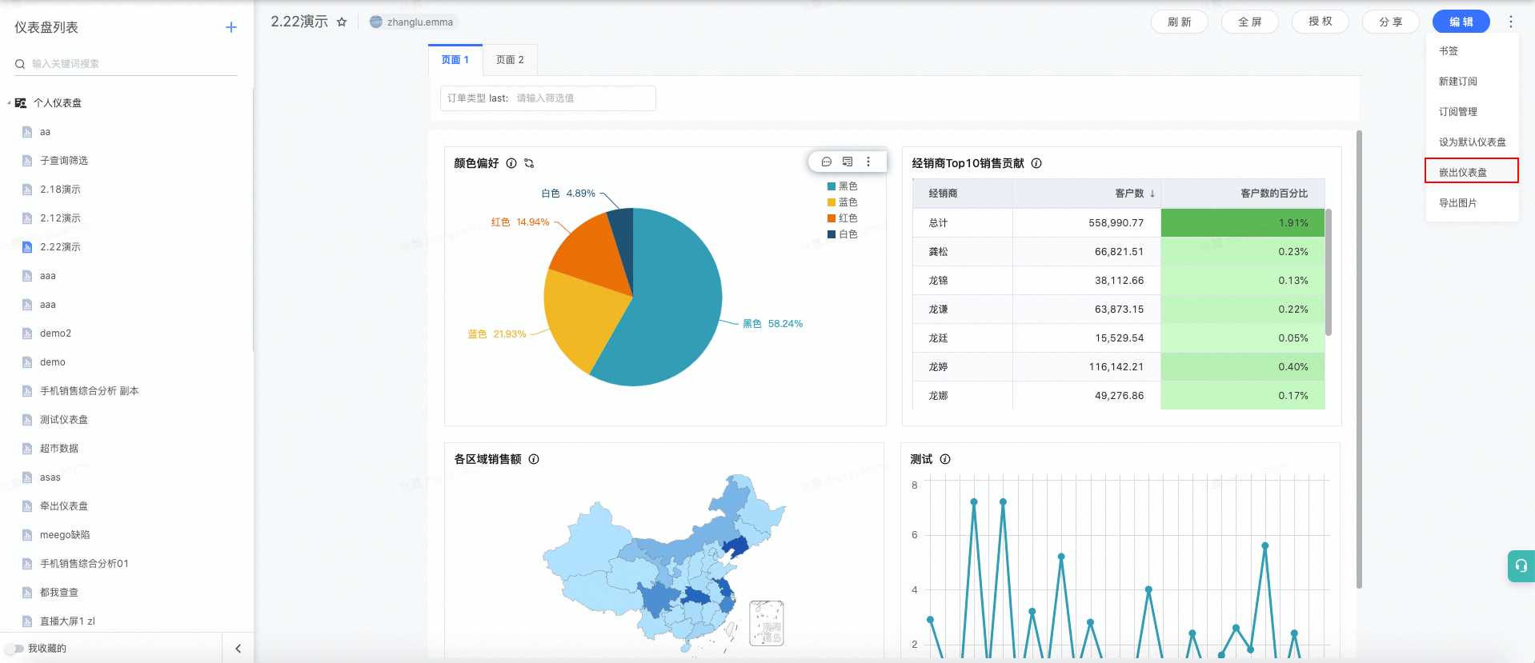Screen dimensions: 1535x663
Task: Toggle 蓝色 legend item in pie chart
Action: 842,202
